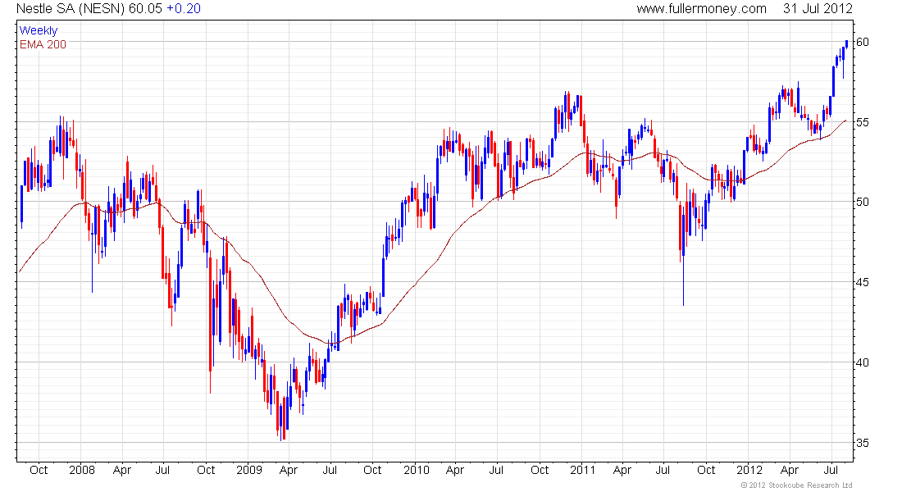Click the 'Weekly' legend label
The image size is (902, 492).
click(39, 30)
